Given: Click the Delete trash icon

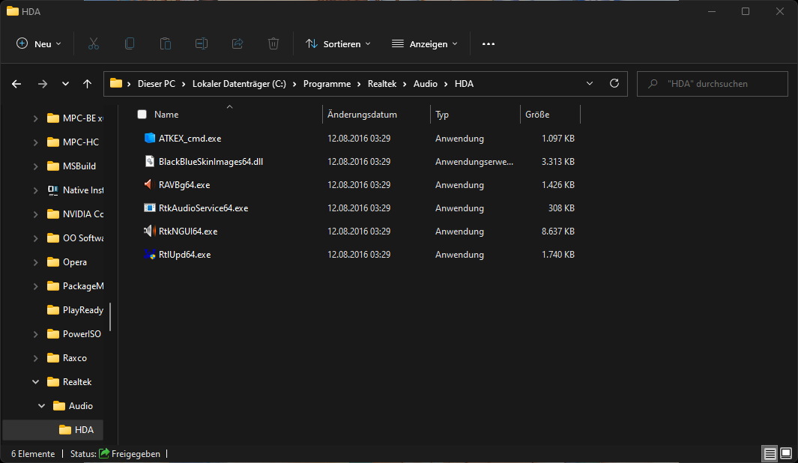Looking at the screenshot, I should [x=273, y=43].
